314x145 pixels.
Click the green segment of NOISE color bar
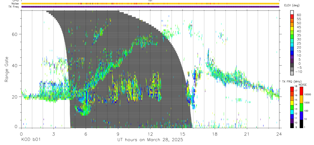coord(301,107)
